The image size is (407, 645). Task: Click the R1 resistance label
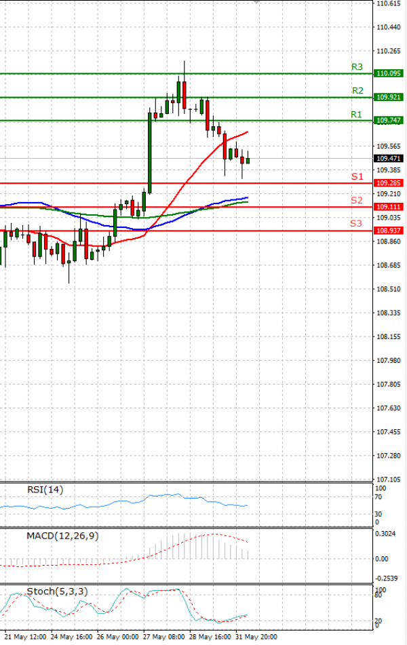point(356,115)
